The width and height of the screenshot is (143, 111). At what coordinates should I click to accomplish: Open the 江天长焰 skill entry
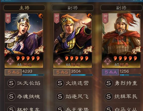coord(24,83)
